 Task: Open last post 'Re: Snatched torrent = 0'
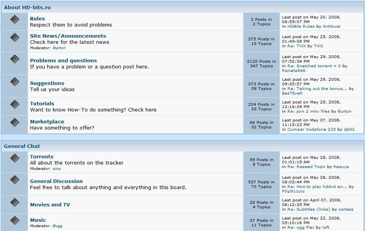(314, 66)
